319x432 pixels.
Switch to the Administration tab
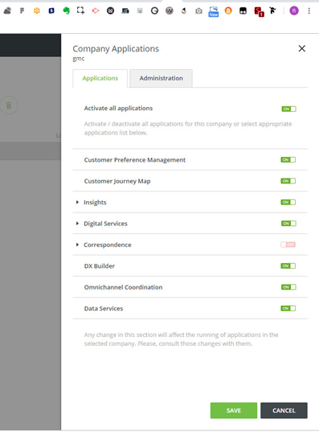point(161,78)
